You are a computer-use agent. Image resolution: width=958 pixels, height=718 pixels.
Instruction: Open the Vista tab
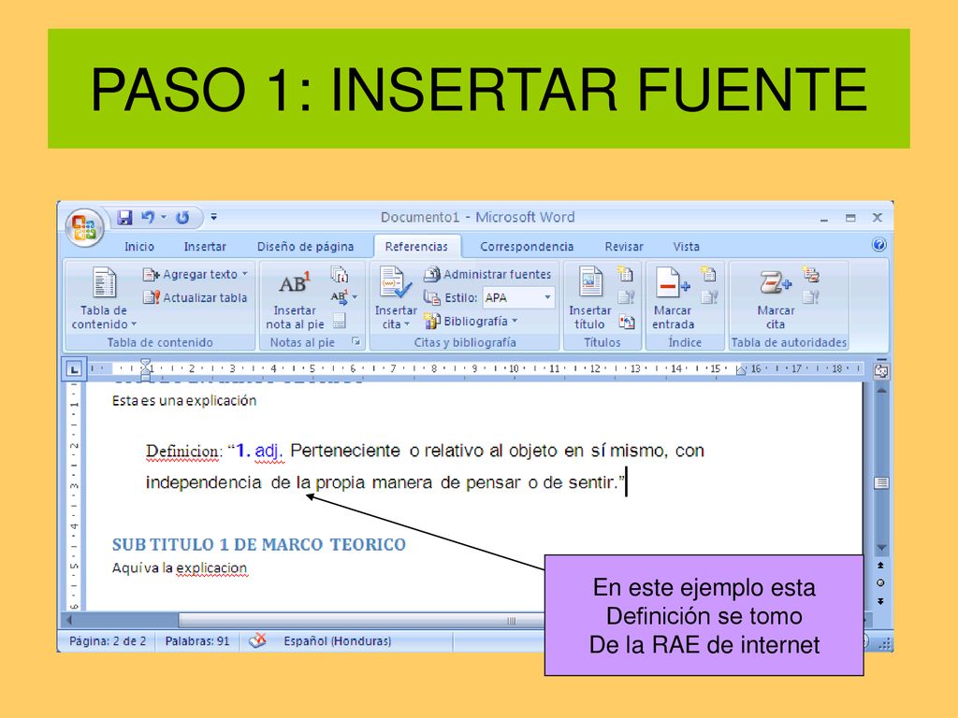(x=686, y=247)
